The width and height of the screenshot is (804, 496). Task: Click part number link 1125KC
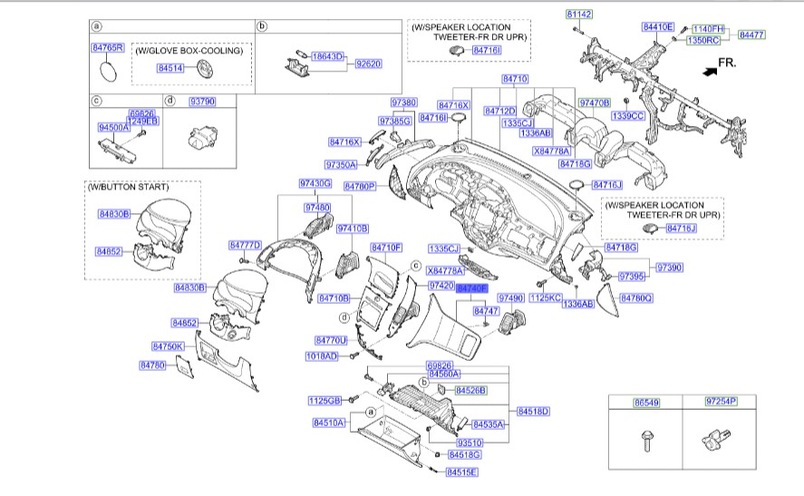coord(546,297)
